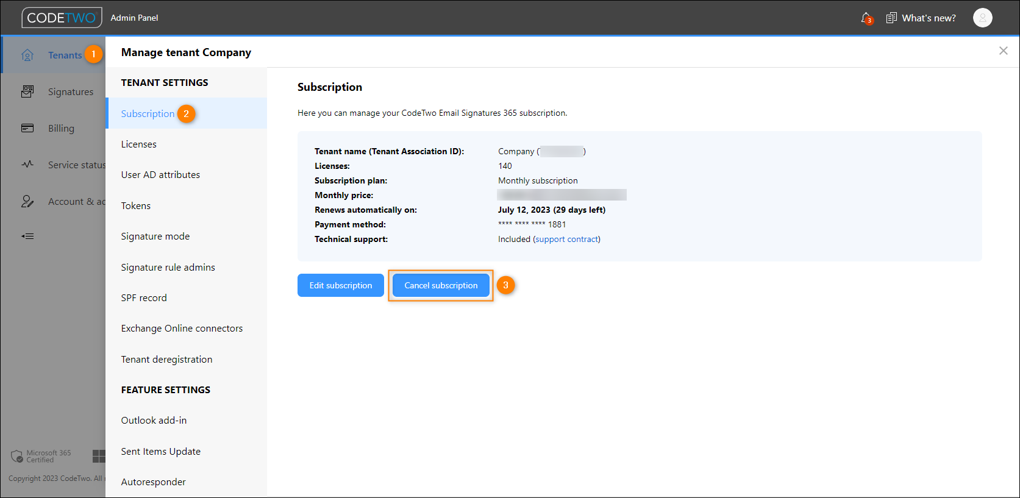The height and width of the screenshot is (498, 1020).
Task: Click the What's new? link text
Action: click(x=929, y=18)
